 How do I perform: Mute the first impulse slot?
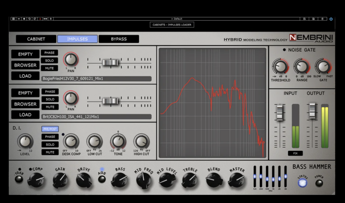point(50,68)
